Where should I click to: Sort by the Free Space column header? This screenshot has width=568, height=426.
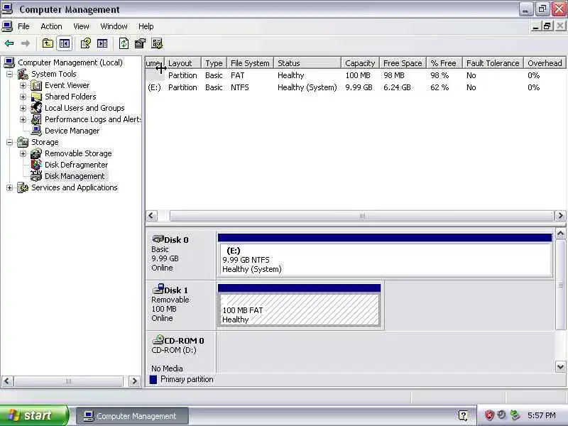click(x=403, y=63)
